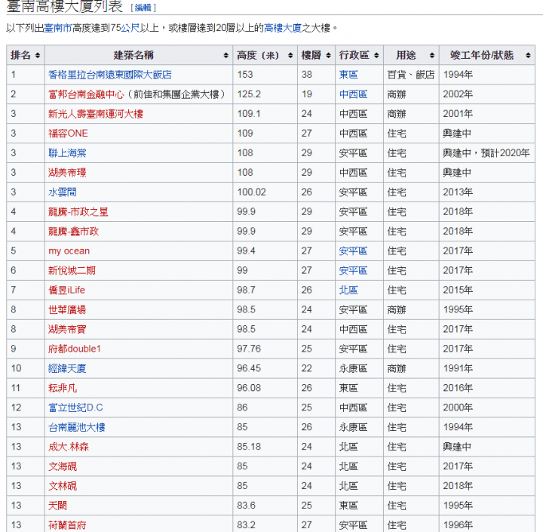Open 經緯天廈 building link
This screenshot has height=532, width=543.
tap(67, 368)
